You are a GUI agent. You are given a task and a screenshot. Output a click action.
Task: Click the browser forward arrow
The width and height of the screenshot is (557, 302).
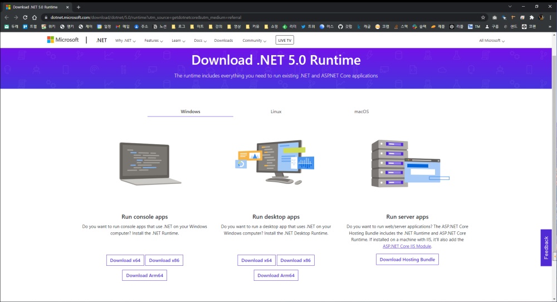click(x=16, y=17)
